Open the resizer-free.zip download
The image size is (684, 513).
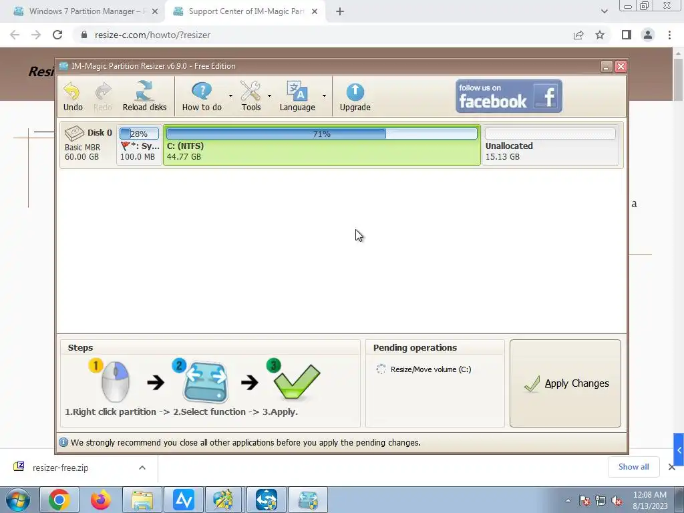[x=61, y=468]
